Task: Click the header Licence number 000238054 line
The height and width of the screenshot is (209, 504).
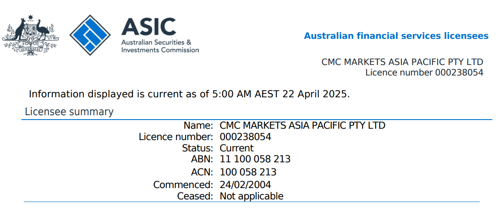Action: (424, 72)
